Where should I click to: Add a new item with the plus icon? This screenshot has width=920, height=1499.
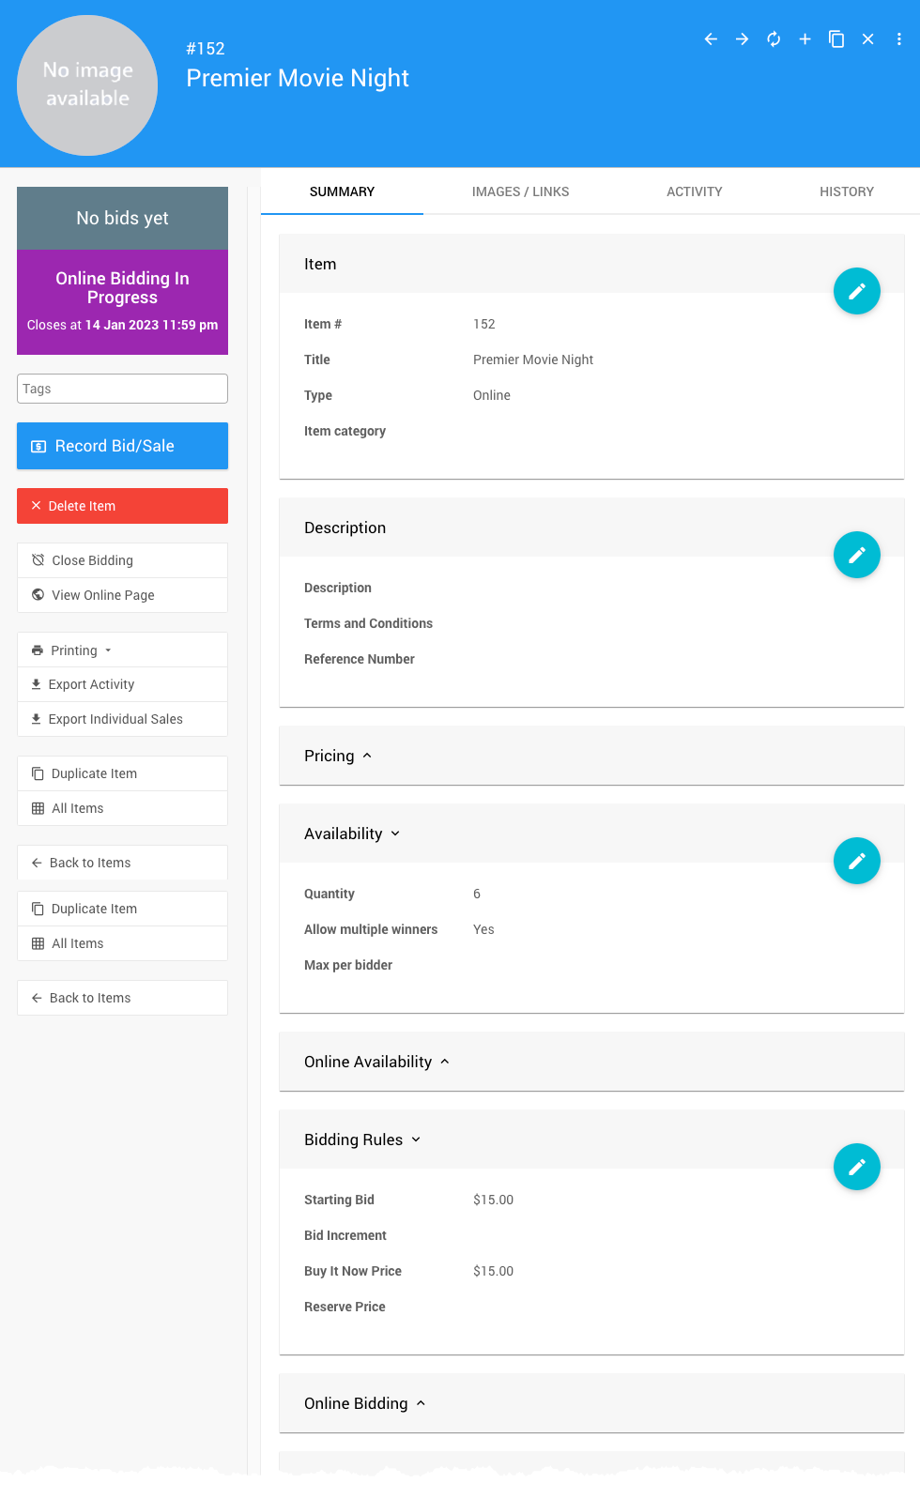pyautogui.click(x=805, y=39)
